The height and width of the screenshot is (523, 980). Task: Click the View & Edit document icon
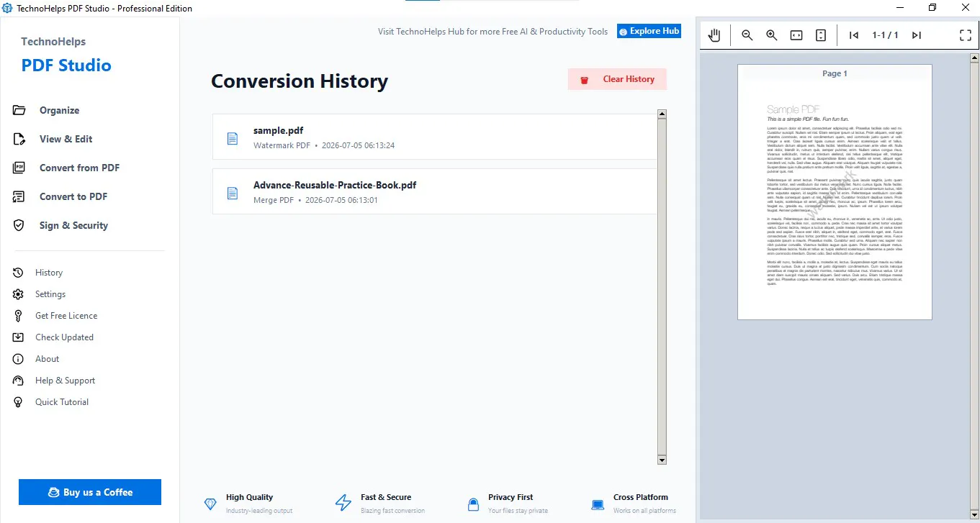tap(19, 139)
